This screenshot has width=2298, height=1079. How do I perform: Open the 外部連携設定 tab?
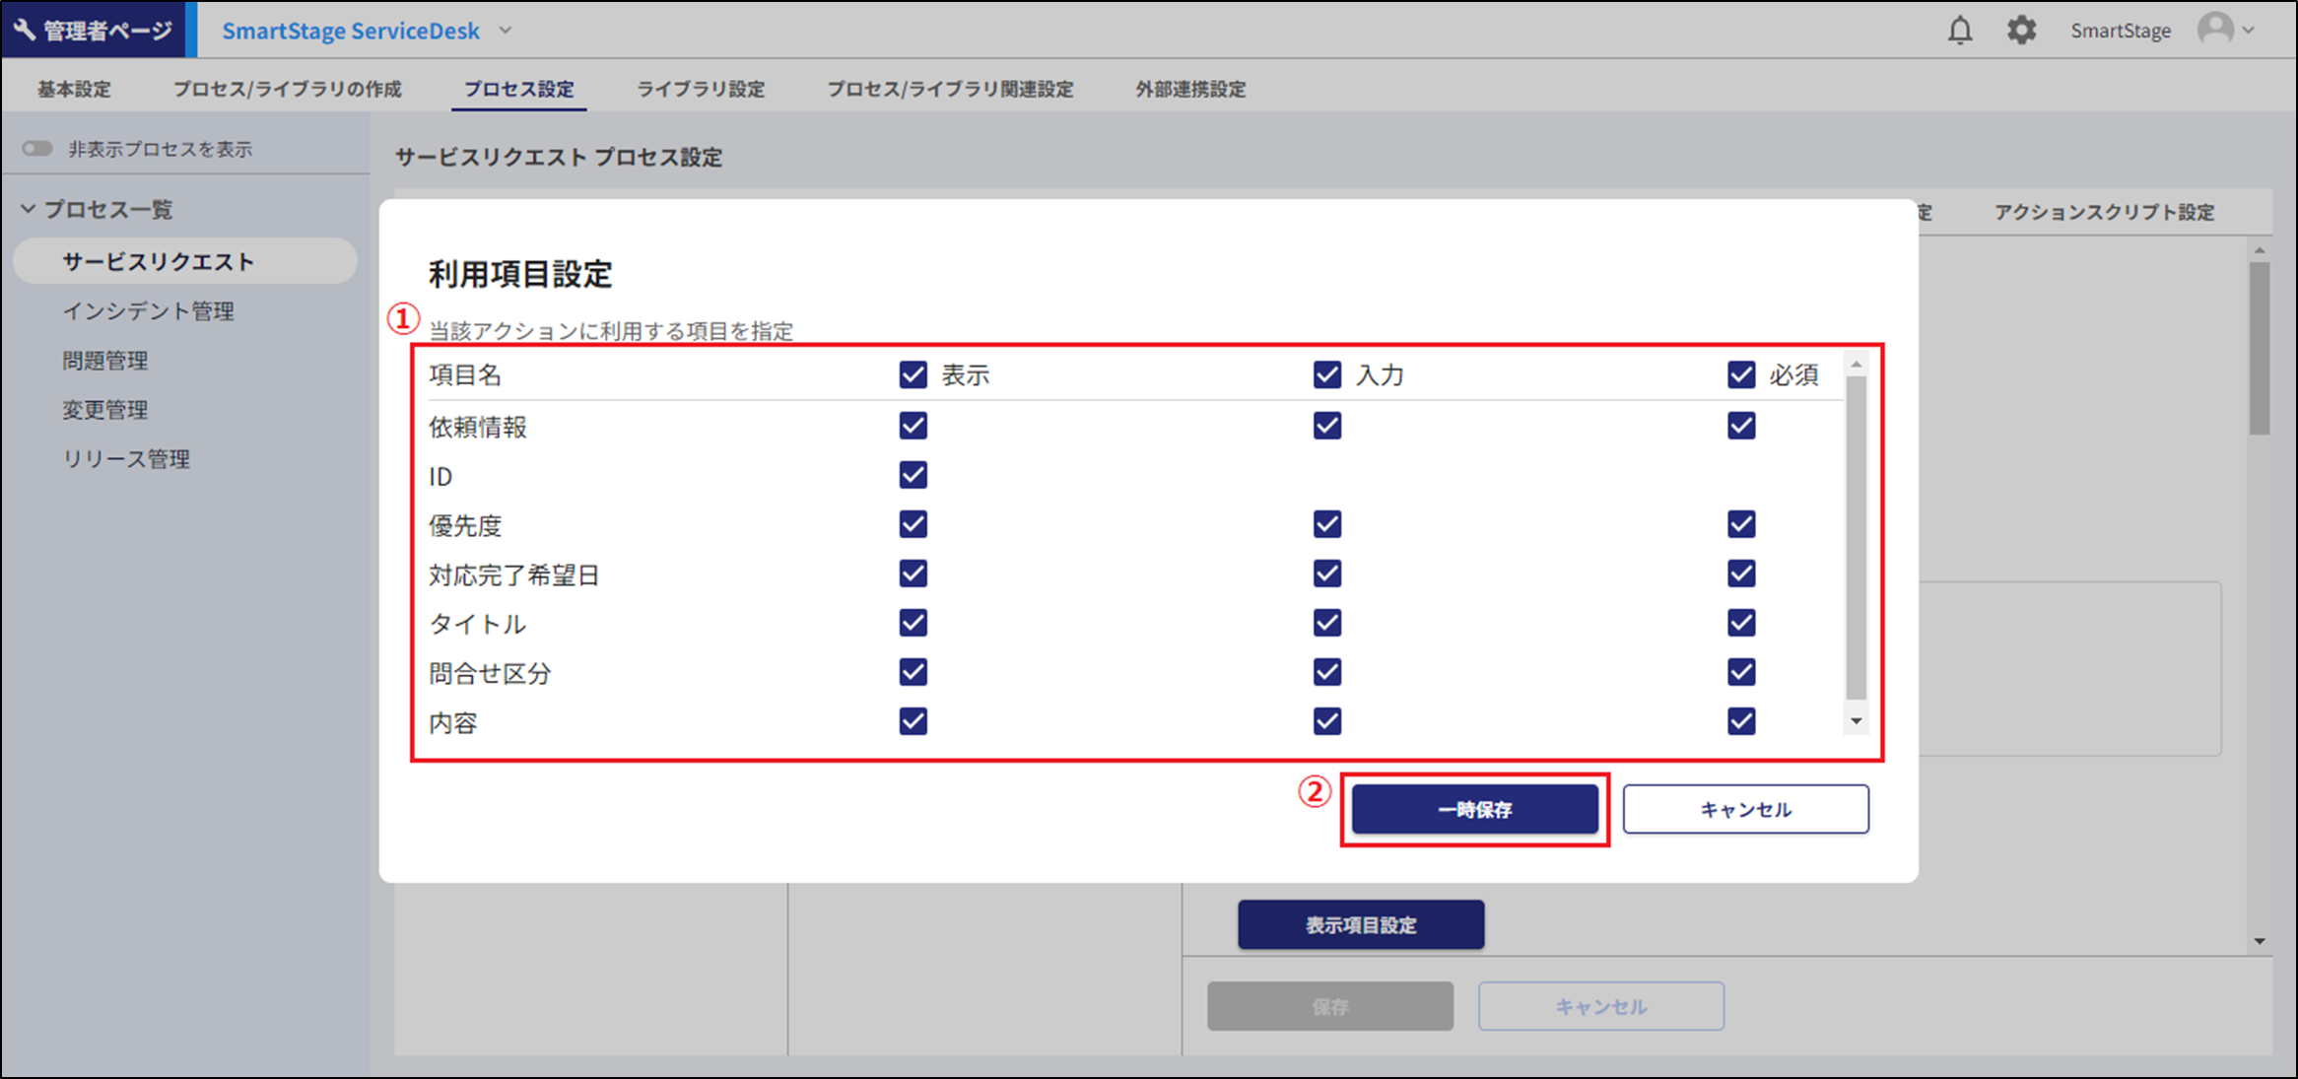coord(1189,90)
